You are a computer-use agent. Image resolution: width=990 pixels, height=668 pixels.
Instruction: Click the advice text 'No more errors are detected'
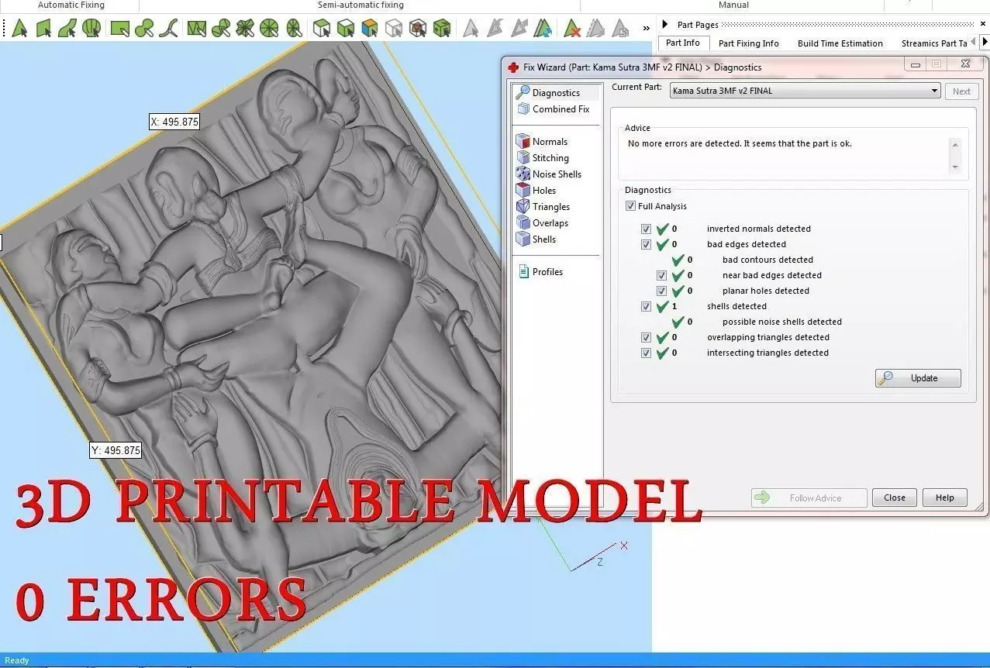(740, 143)
